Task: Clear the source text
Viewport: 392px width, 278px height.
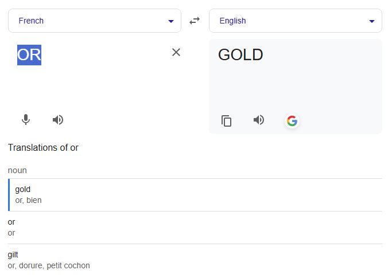Action: point(176,52)
